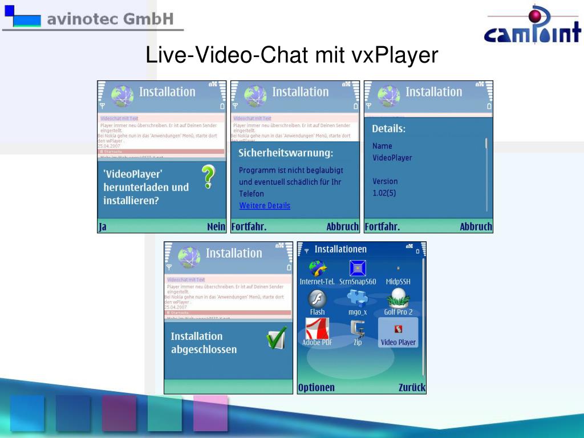Open the mgo_x puzzle-piece app
This screenshot has height=438, width=584.
[x=358, y=303]
